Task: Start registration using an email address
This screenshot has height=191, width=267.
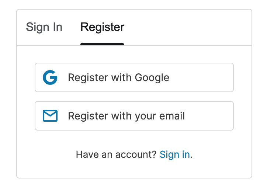Action: pos(134,116)
